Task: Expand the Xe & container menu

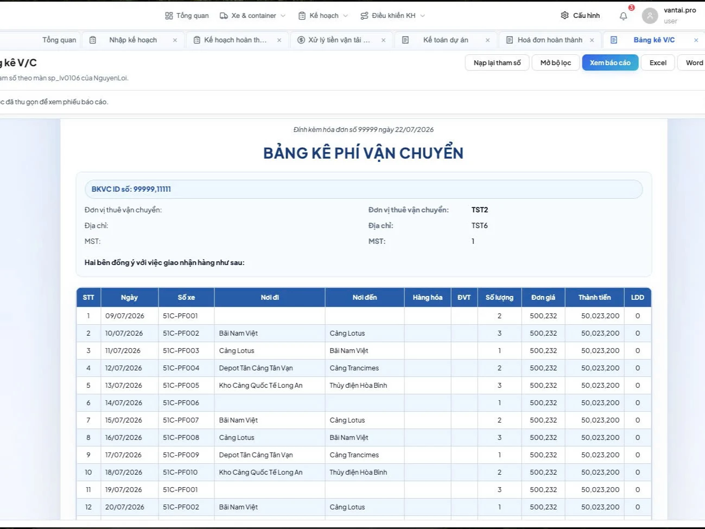Action: 253,16
